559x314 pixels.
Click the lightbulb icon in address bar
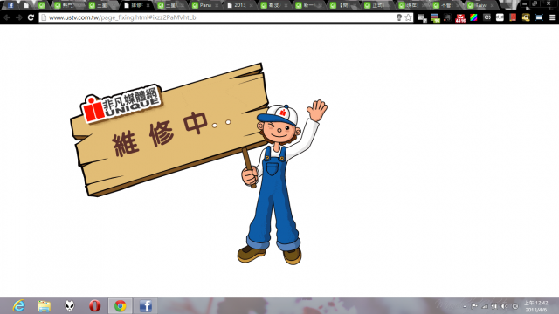tap(399, 17)
